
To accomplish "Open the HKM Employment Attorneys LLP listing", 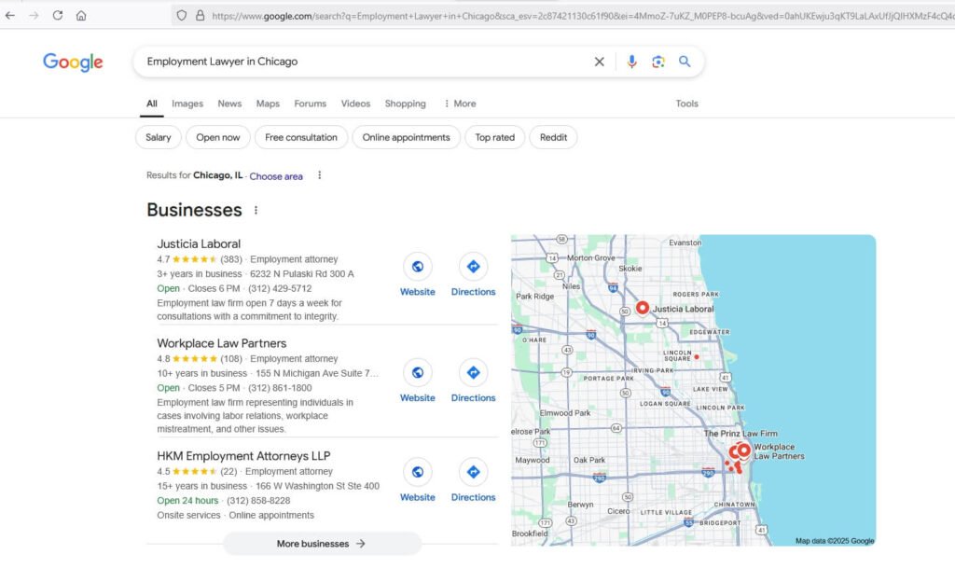I will pyautogui.click(x=243, y=456).
